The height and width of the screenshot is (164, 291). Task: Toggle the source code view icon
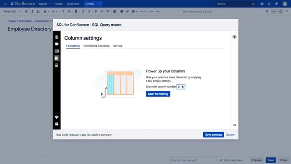pos(274,11)
